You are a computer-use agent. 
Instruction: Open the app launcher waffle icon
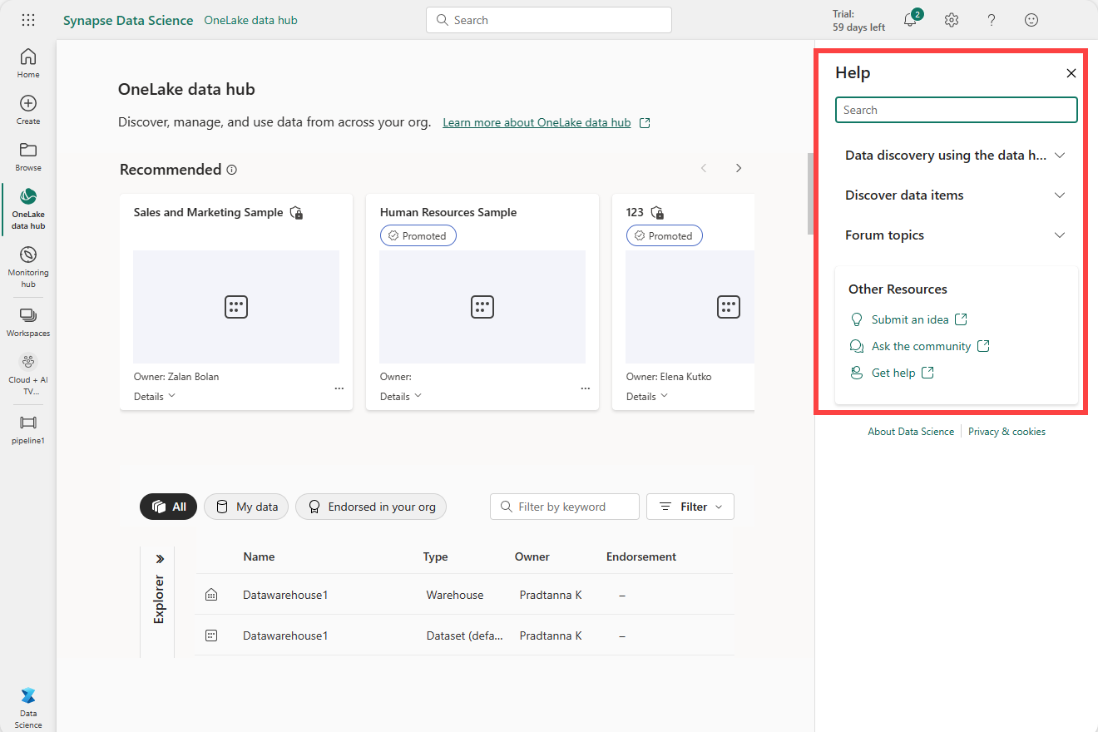pos(28,20)
